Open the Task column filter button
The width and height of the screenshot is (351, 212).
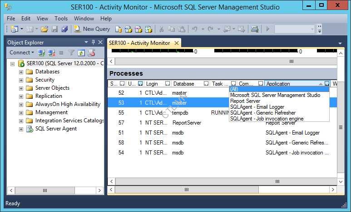pyautogui.click(x=233, y=83)
